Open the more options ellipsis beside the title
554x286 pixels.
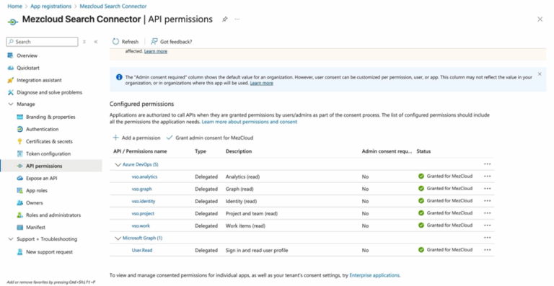[x=237, y=19]
